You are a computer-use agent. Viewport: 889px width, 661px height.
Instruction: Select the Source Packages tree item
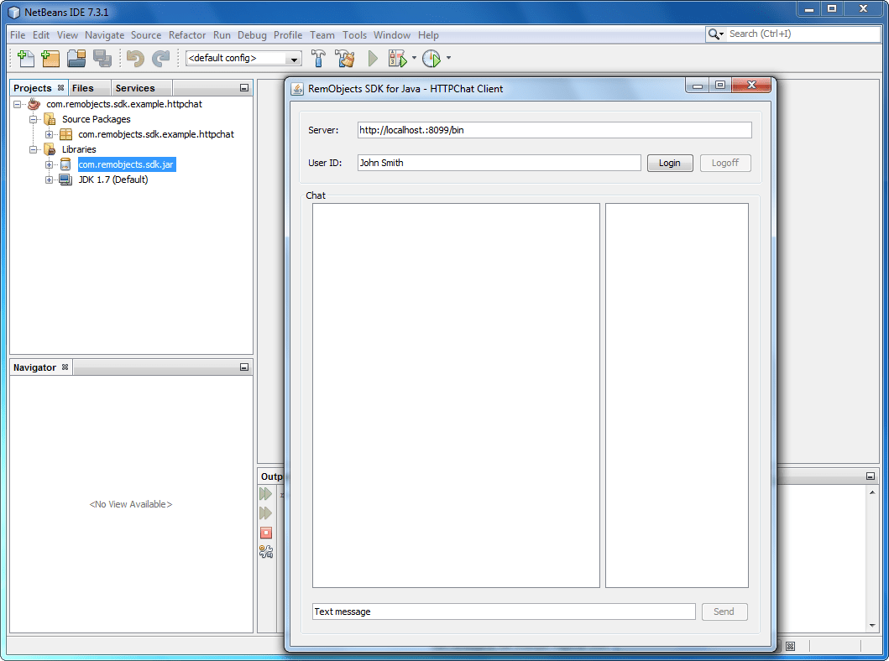[97, 119]
